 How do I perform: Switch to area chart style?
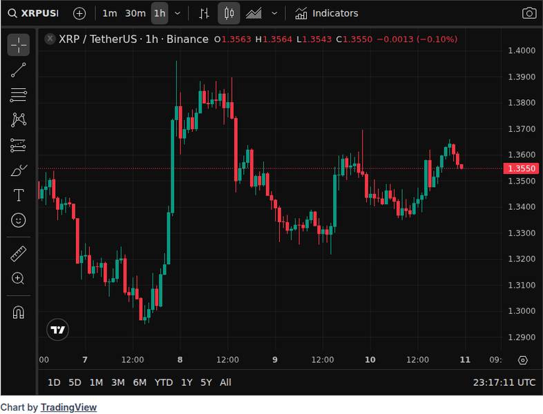[254, 14]
